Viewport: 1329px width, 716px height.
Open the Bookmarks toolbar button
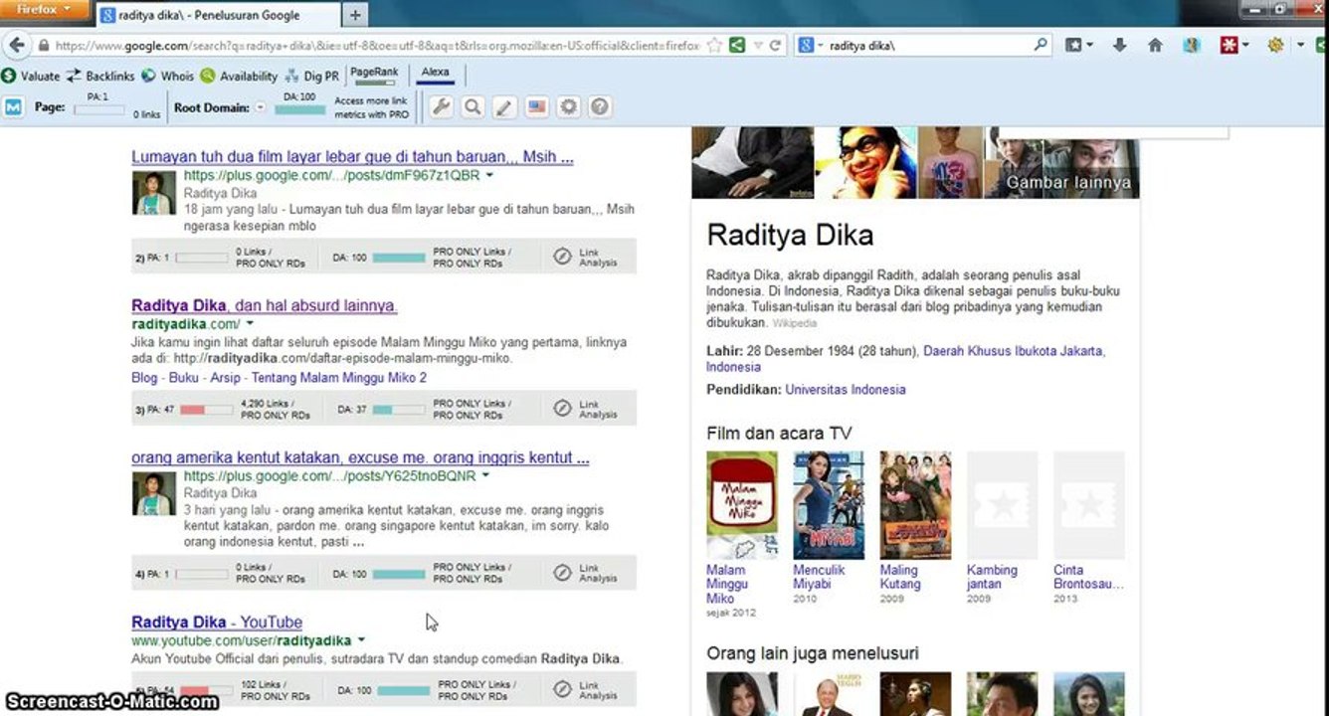point(1078,46)
